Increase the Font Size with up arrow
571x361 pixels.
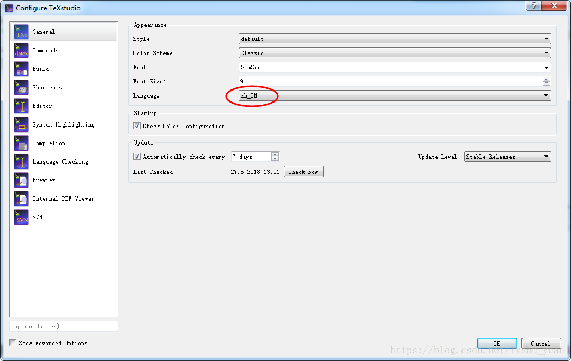[546, 79]
